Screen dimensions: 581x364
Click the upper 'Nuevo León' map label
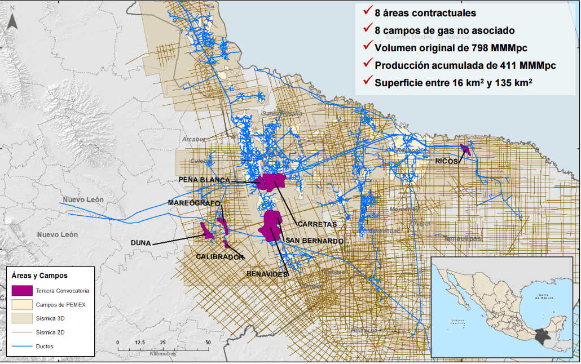click(83, 199)
